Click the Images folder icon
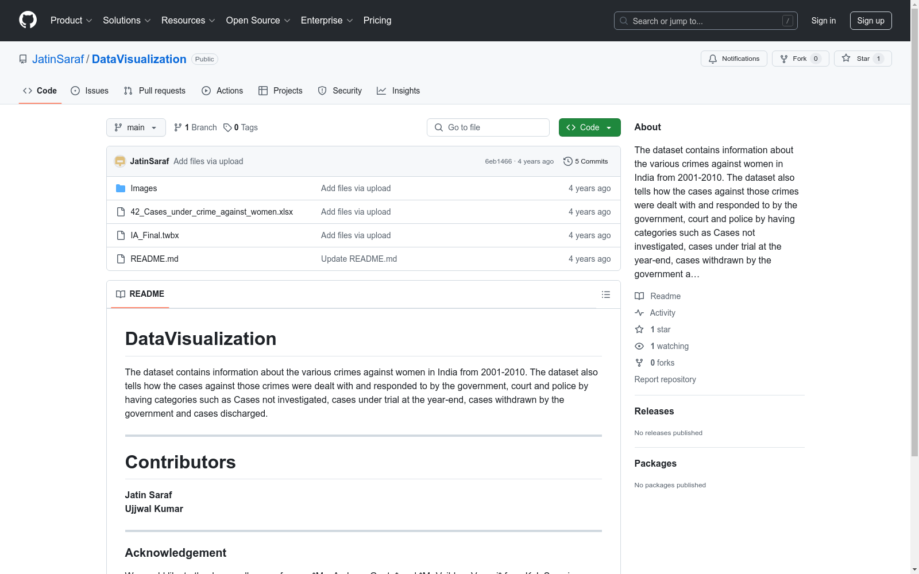 click(121, 188)
